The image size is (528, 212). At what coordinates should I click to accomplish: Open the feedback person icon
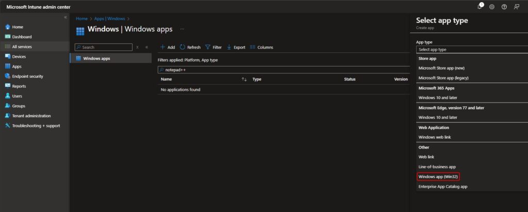(x=516, y=7)
